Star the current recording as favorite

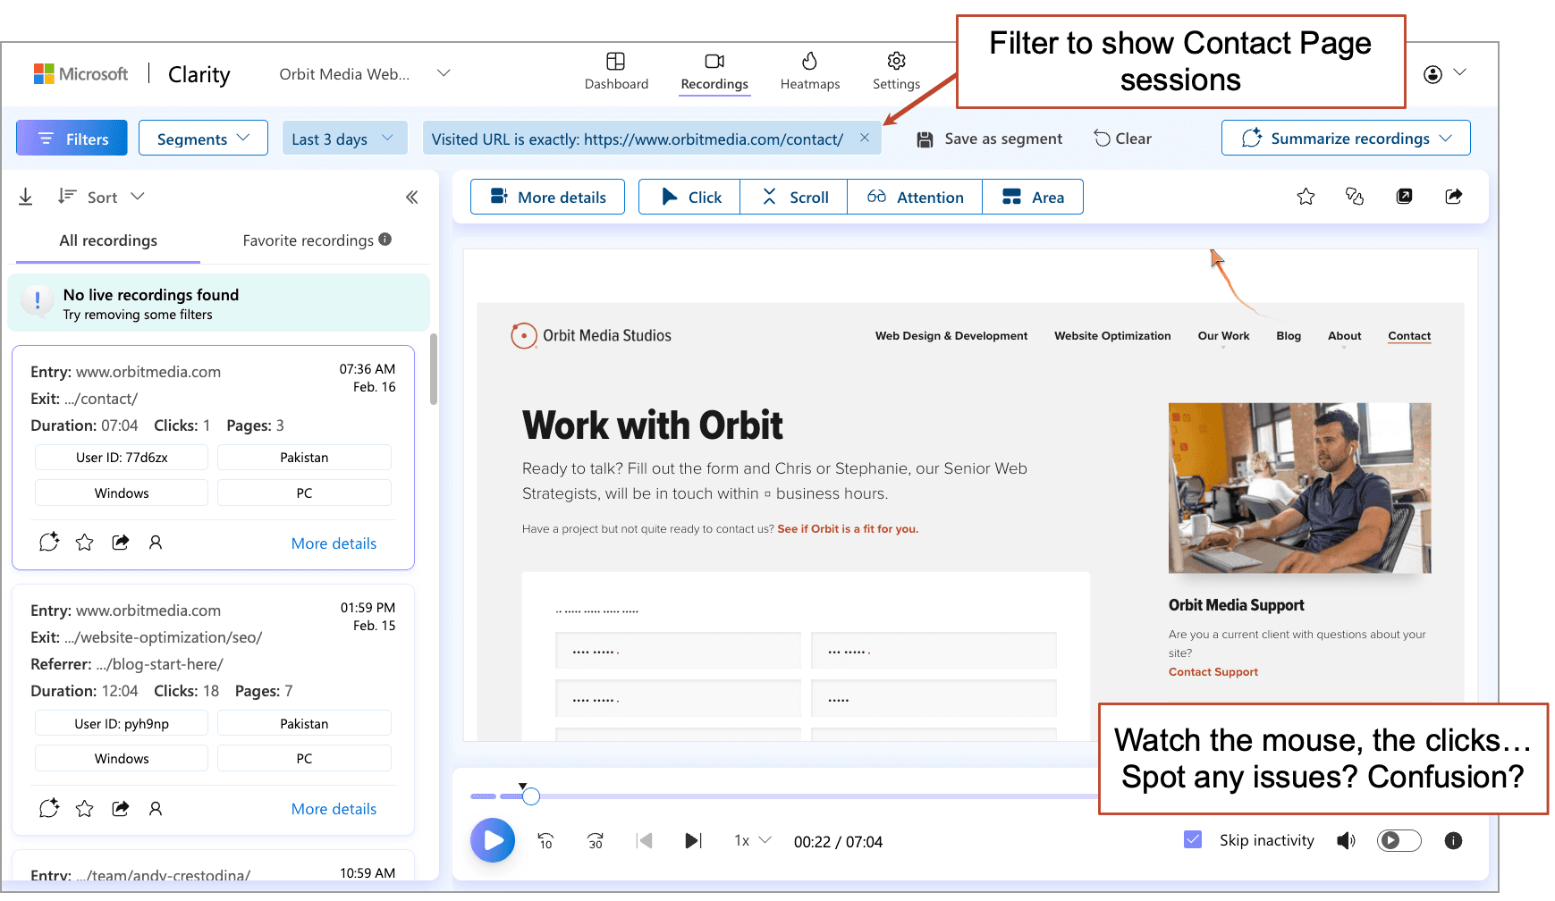[x=1306, y=196]
